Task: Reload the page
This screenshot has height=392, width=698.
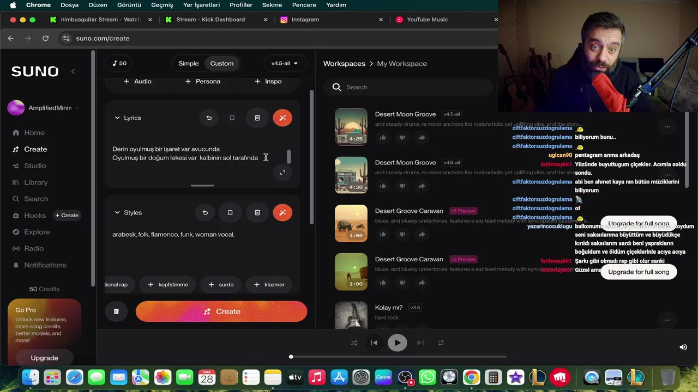Action: pos(46,38)
